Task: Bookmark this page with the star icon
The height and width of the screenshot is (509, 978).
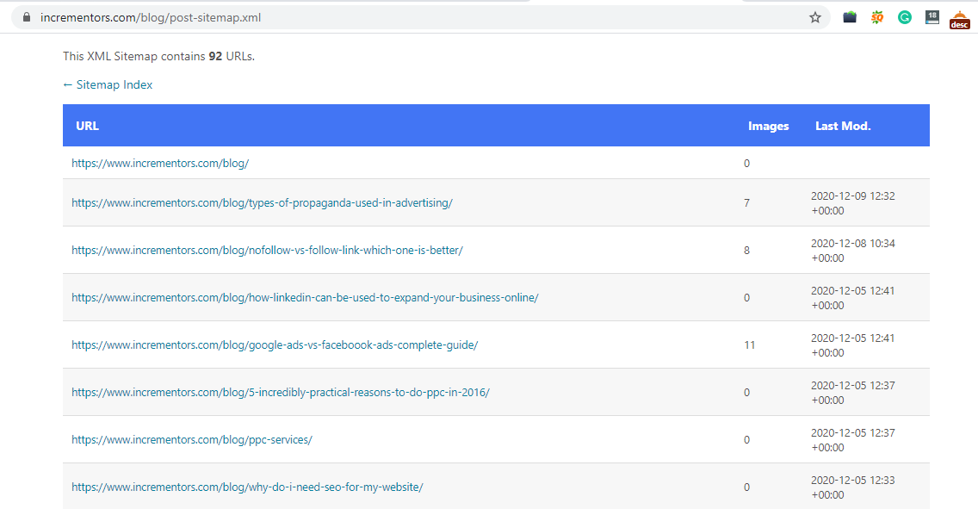Action: pyautogui.click(x=815, y=17)
